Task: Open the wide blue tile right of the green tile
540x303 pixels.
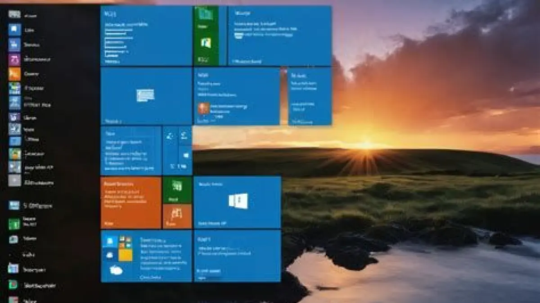Action: [279, 36]
